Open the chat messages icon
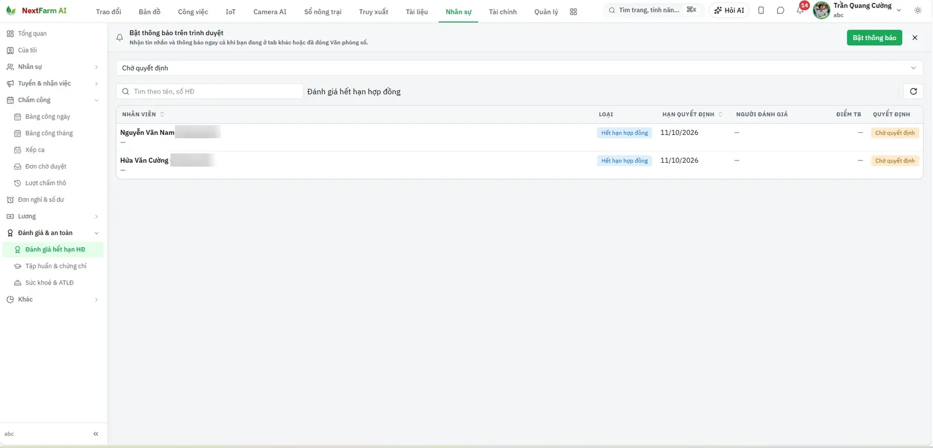 click(780, 10)
